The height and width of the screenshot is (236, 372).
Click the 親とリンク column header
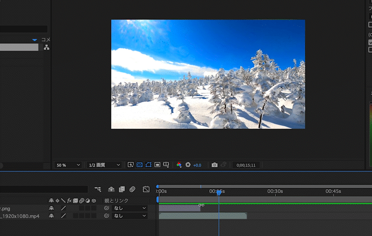coord(116,200)
